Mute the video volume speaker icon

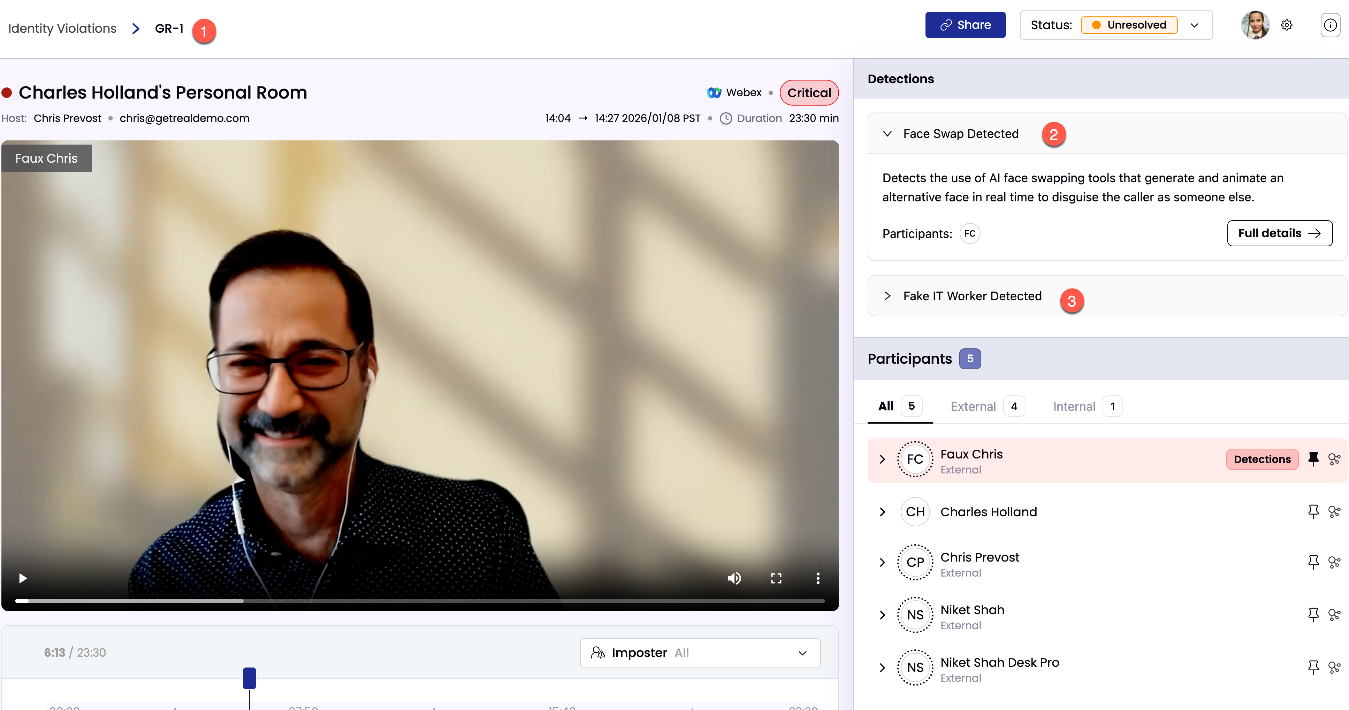tap(734, 578)
